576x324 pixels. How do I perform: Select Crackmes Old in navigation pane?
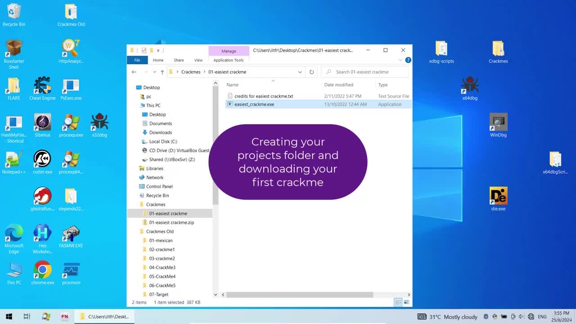click(x=160, y=231)
